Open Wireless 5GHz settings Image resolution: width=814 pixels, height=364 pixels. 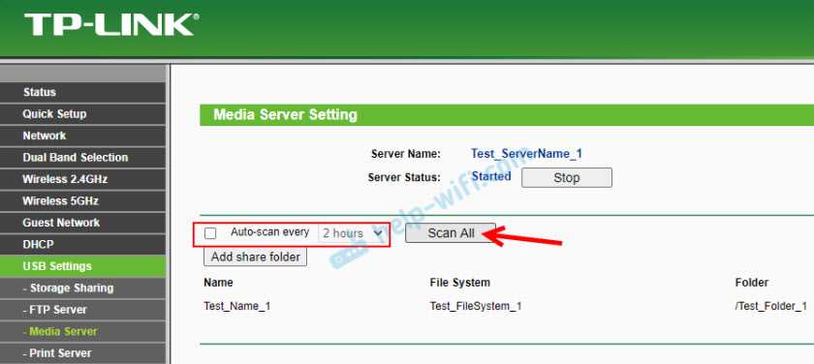(x=83, y=201)
